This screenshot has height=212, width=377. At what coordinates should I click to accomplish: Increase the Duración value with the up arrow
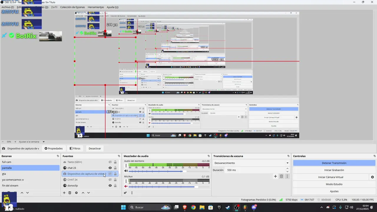click(287, 168)
